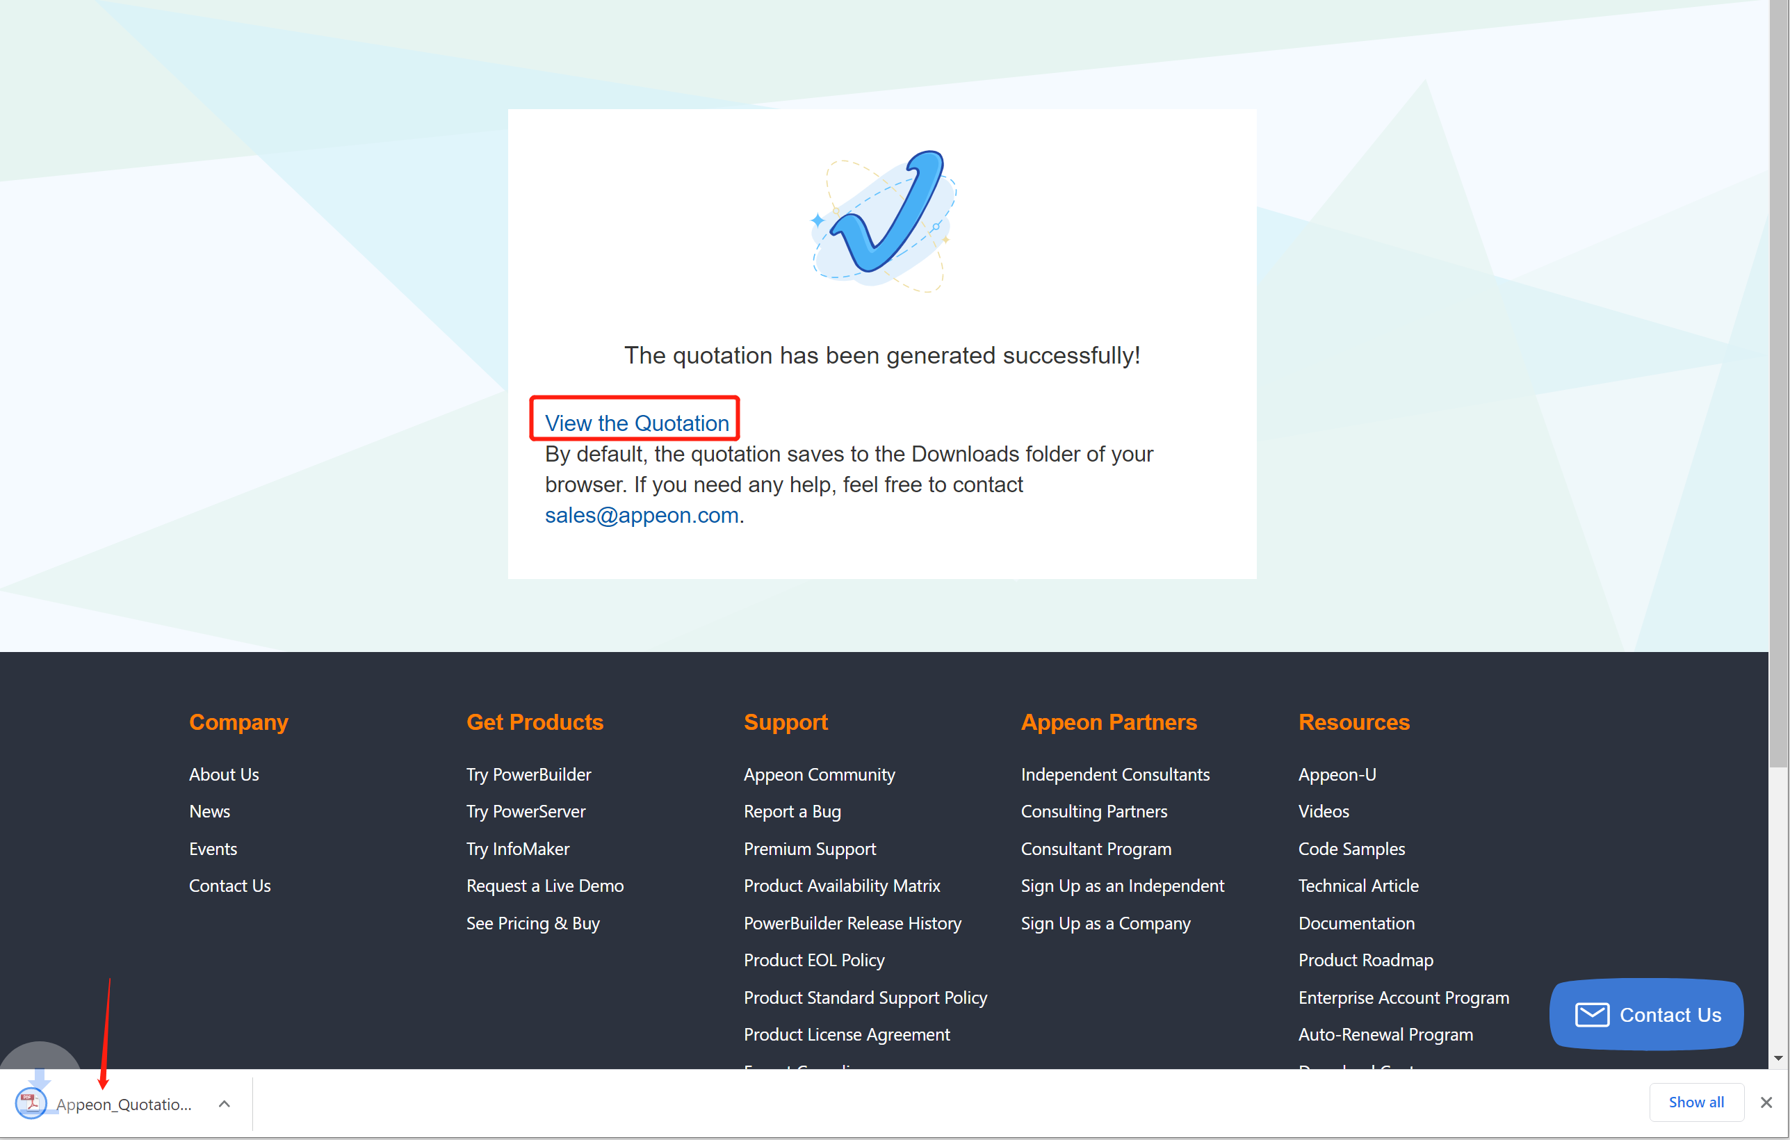View Product Roadmap link

click(x=1365, y=959)
